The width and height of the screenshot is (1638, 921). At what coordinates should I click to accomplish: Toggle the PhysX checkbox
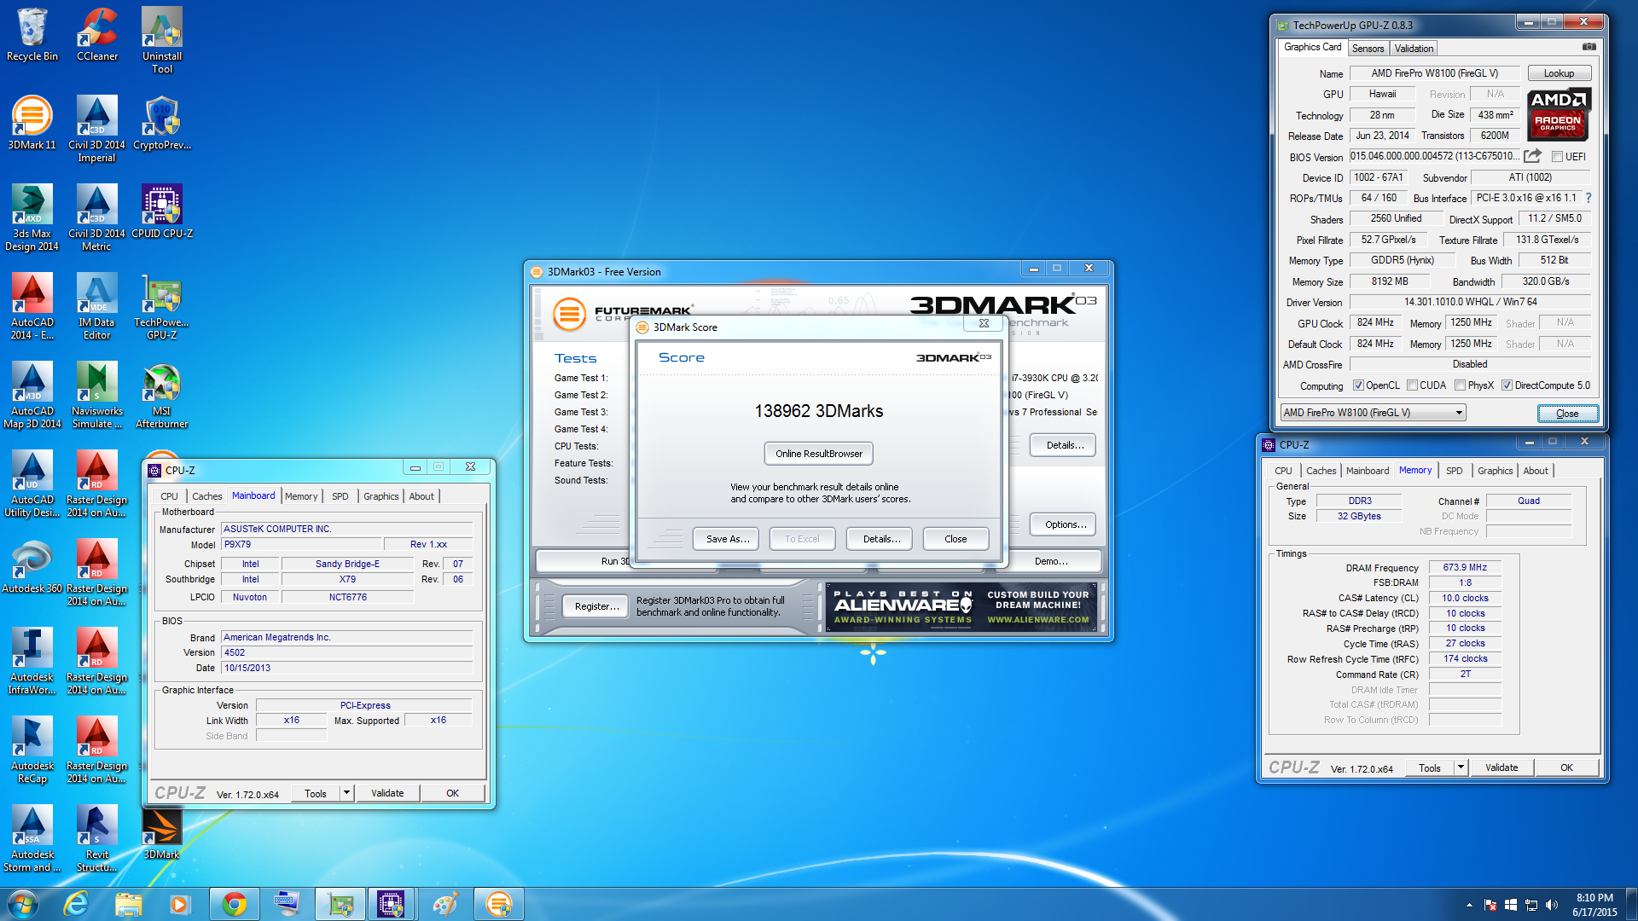(x=1460, y=385)
